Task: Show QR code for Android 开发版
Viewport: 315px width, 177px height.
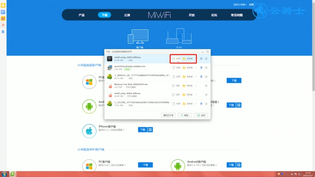Action: [239, 105]
